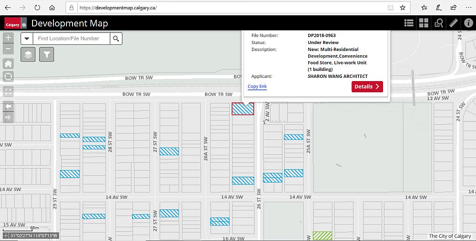The image size is (476, 241).
Task: Click the find my location button
Action: pyautogui.click(x=8, y=76)
